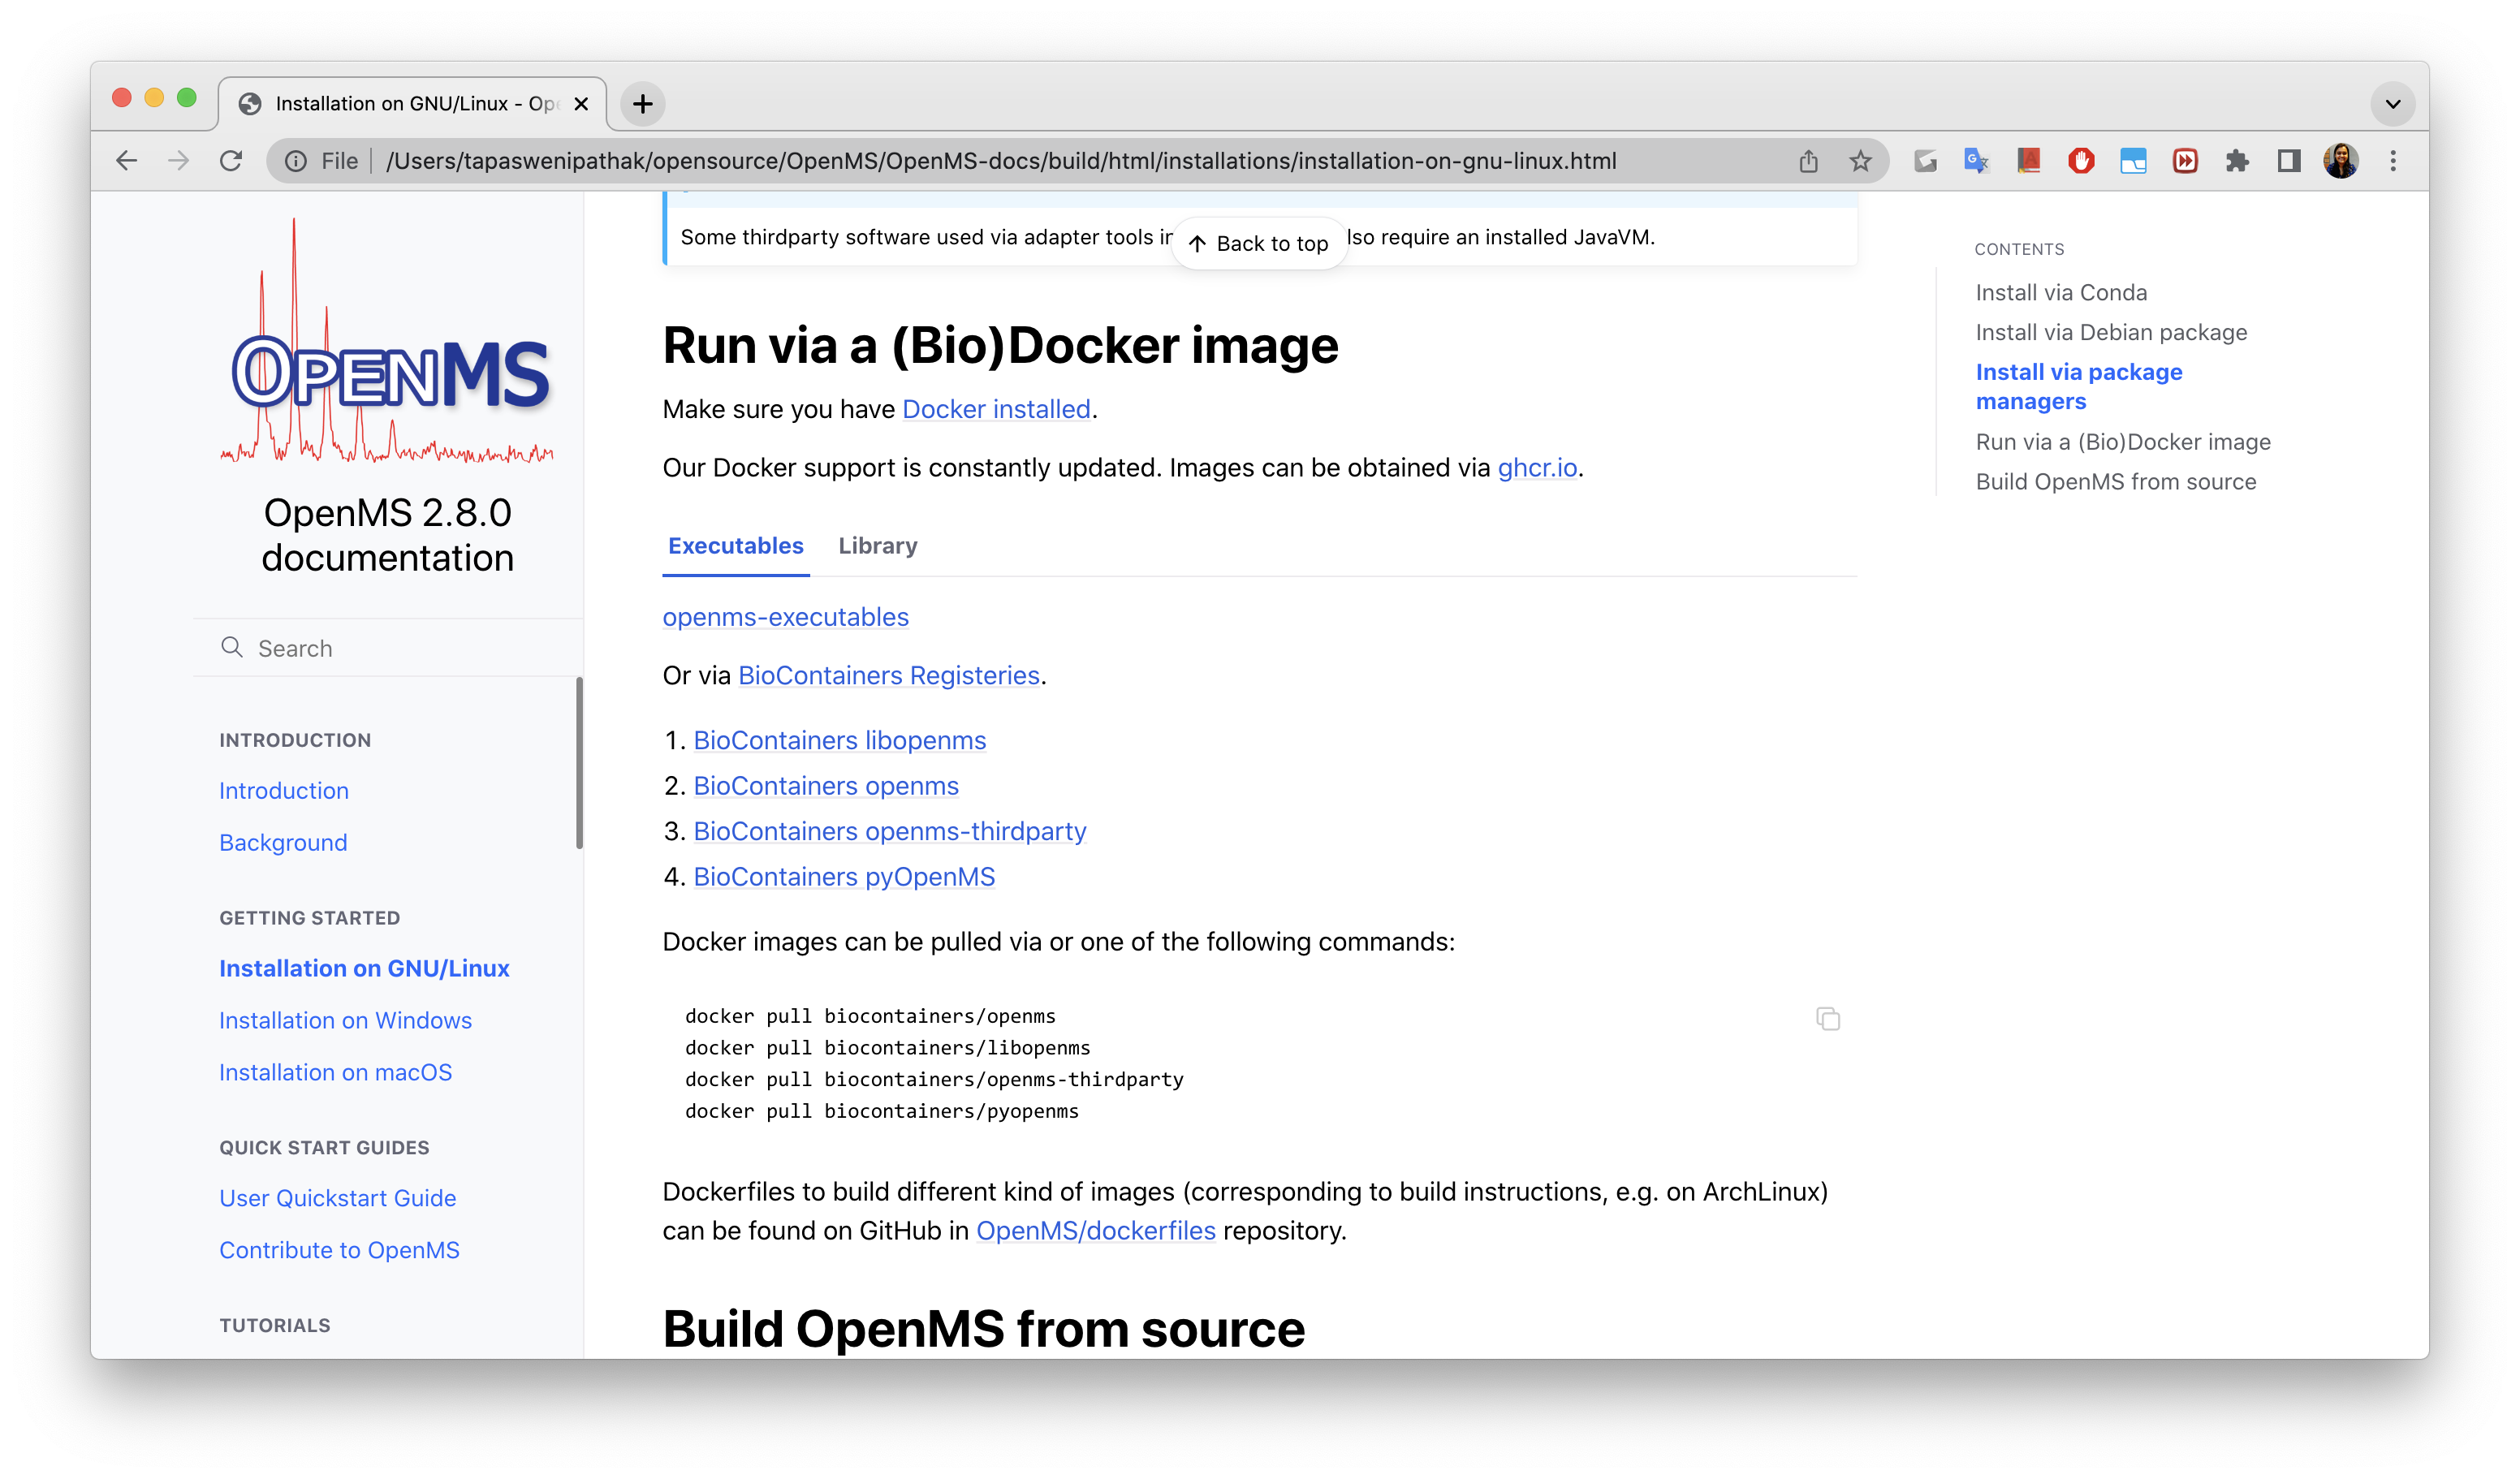Switch to the Library tab
The height and width of the screenshot is (1479, 2520).
click(x=877, y=546)
